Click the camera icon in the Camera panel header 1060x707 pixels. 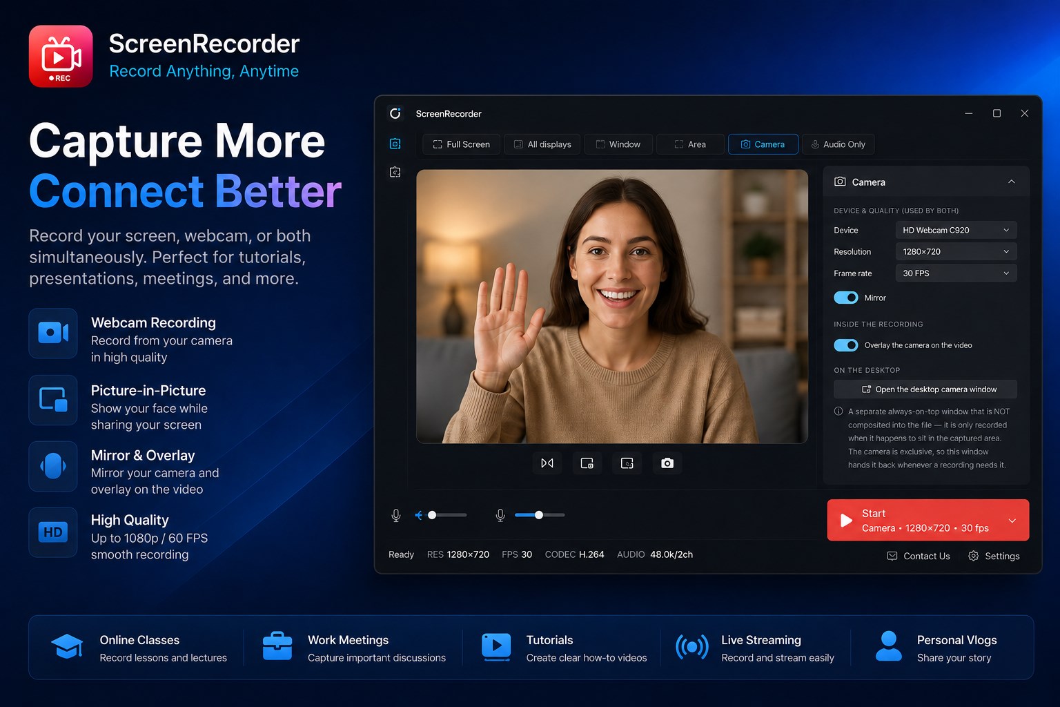point(840,182)
